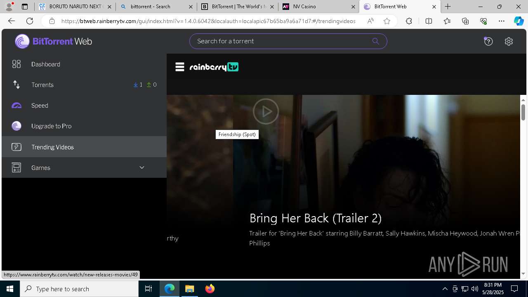This screenshot has height=297, width=528.
Task: Click the Bring Her Back (Trailer 2) title
Action: [316, 218]
